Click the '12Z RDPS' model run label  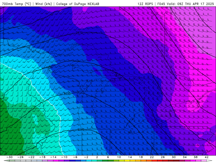coord(145,4)
